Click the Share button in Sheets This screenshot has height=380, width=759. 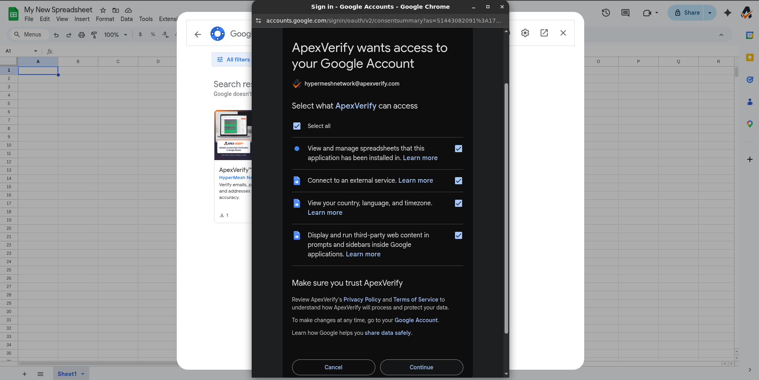point(688,13)
